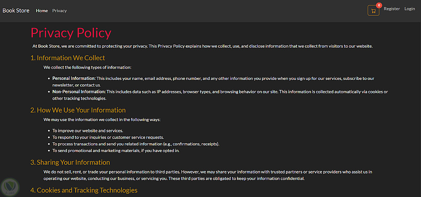Screen dimensions: 421x197
Task: Click the bold Non-Personal Information label
Action: point(79,92)
